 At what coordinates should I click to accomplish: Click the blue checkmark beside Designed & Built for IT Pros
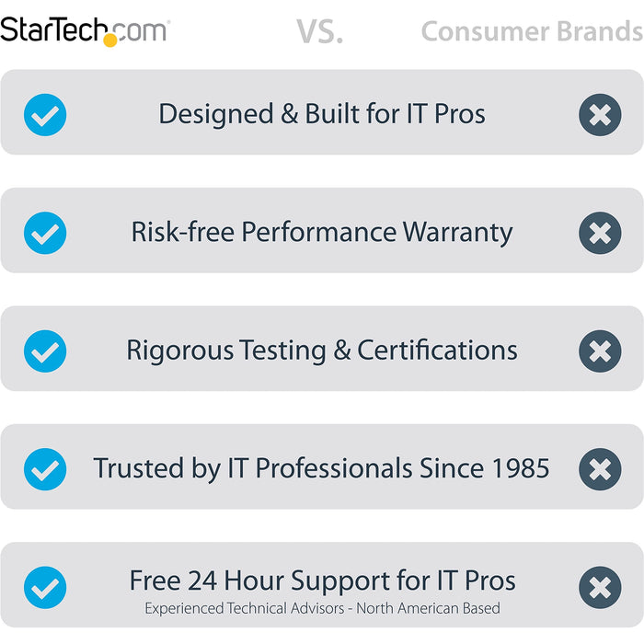pos(45,115)
